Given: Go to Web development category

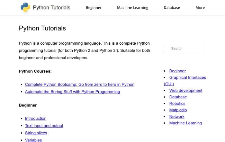Looking at the screenshot, I should click(186, 91).
